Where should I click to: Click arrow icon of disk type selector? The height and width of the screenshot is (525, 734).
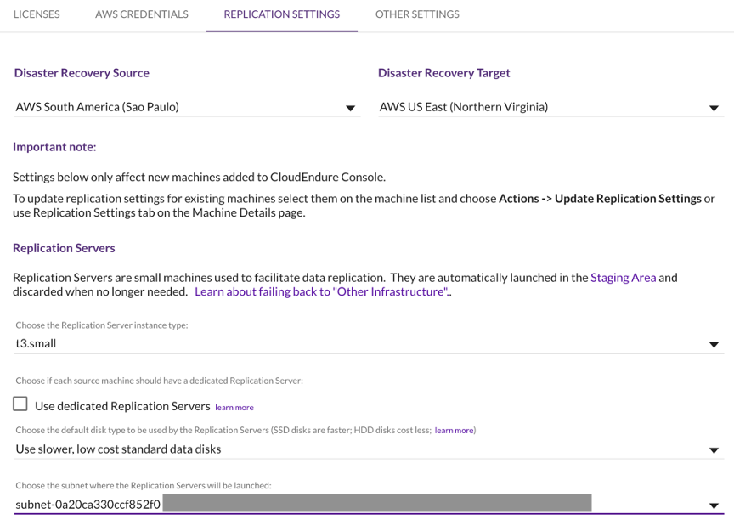tap(714, 450)
